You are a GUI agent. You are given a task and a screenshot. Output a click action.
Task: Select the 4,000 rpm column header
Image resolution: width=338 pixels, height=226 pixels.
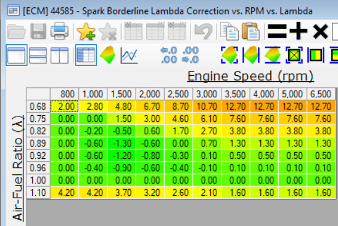264,94
